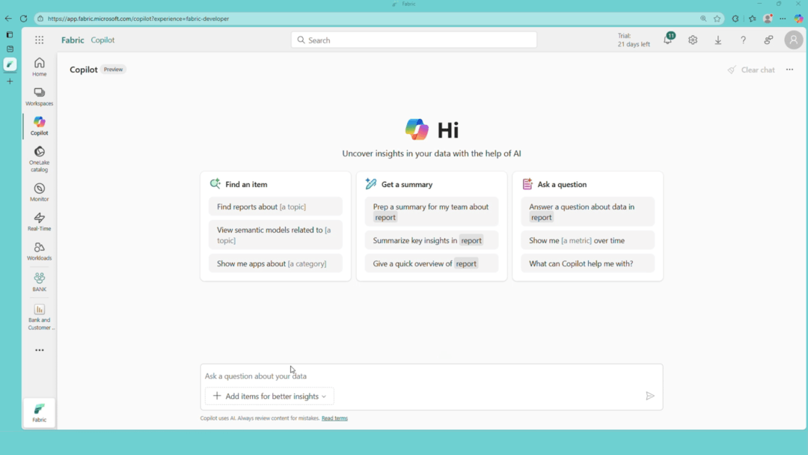Open Real-Time hub in sidebar
Screen dimensions: 808x455
pos(39,222)
